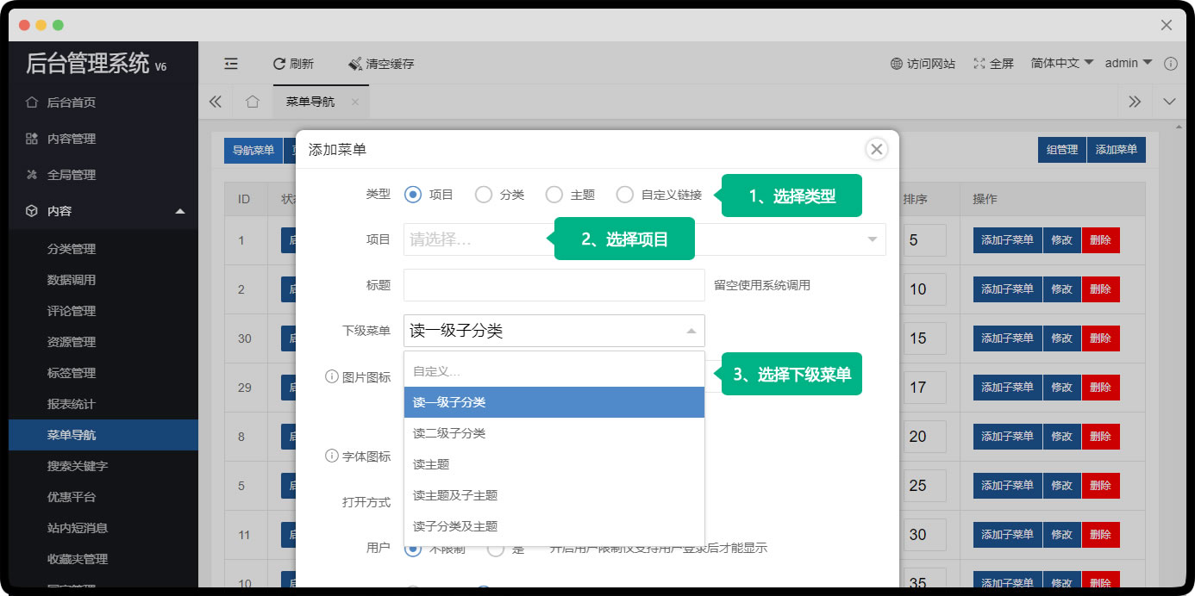
Task: Select the 主题 radio button
Action: point(554,195)
